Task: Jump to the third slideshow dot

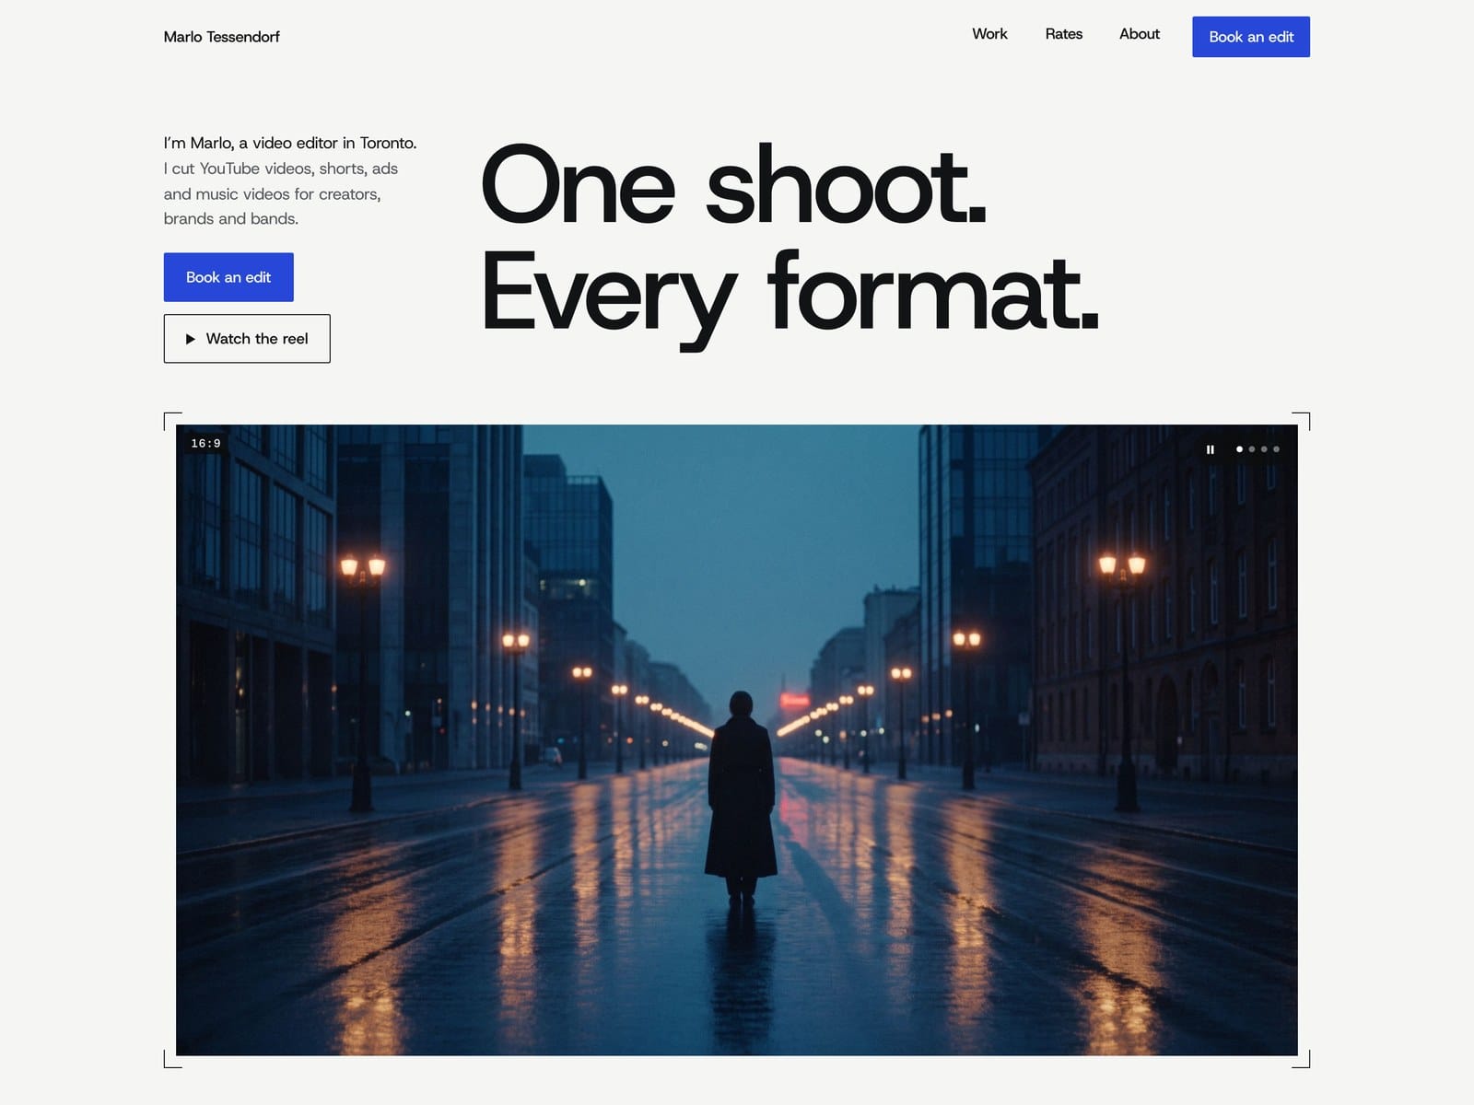Action: click(1264, 449)
